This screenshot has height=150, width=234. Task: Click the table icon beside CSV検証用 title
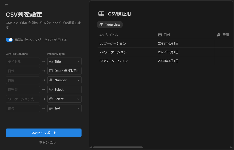click(101, 14)
